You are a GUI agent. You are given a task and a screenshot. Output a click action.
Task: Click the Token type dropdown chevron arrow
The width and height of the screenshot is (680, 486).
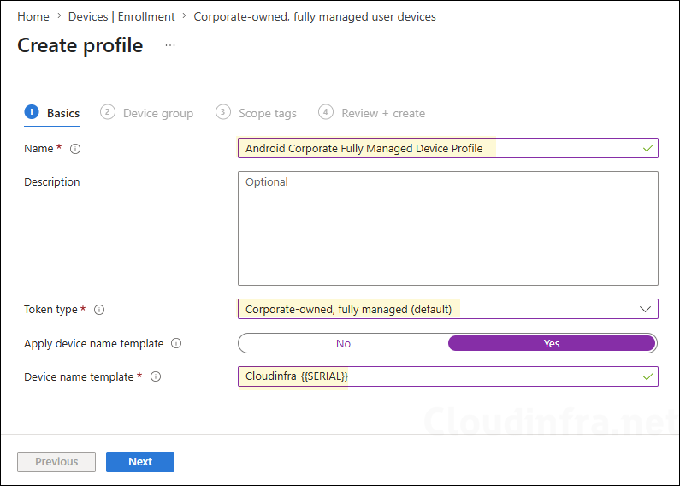[645, 310]
